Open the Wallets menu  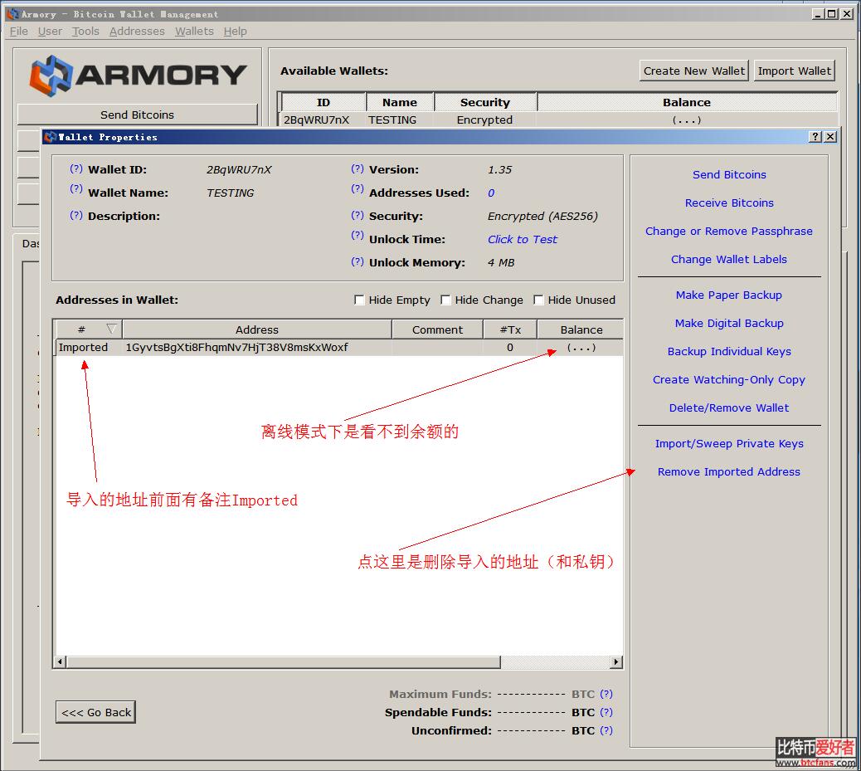pyautogui.click(x=194, y=32)
